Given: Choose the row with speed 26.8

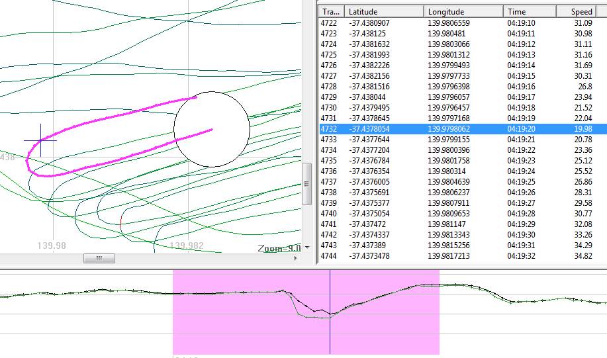Looking at the screenshot, I should [x=462, y=87].
